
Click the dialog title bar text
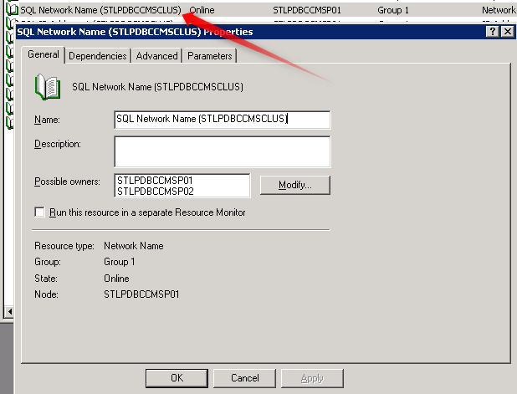click(135, 32)
